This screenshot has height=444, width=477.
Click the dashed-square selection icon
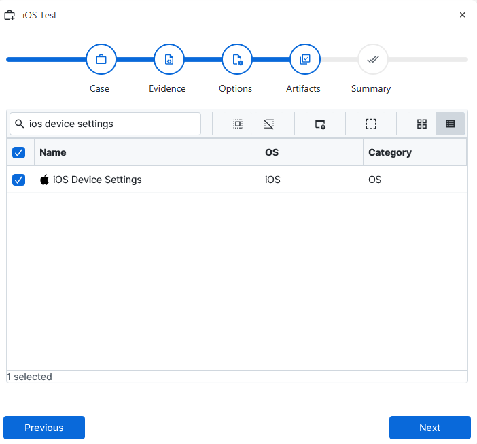(371, 124)
